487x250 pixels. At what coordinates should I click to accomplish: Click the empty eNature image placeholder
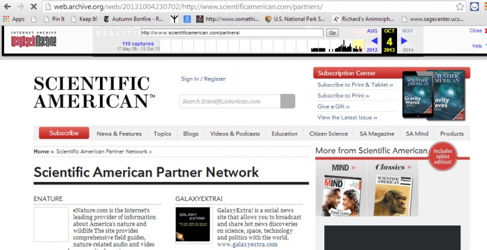point(51,224)
